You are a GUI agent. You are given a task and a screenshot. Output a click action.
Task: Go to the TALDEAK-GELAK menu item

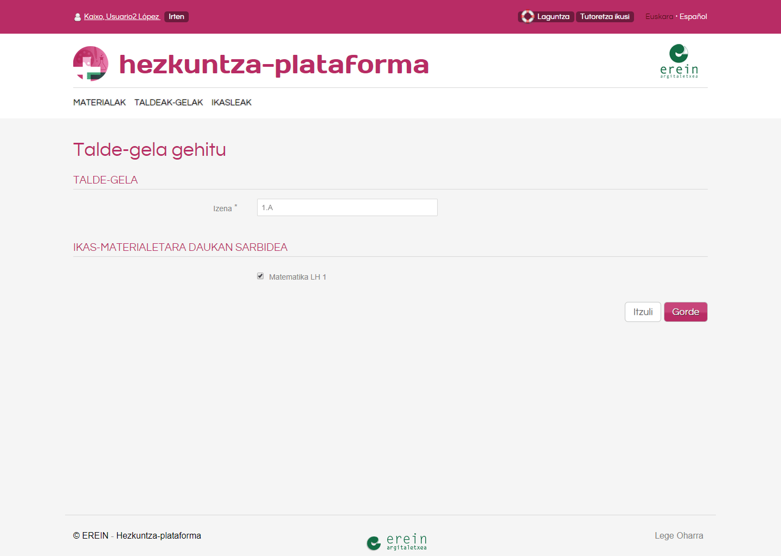pos(169,103)
